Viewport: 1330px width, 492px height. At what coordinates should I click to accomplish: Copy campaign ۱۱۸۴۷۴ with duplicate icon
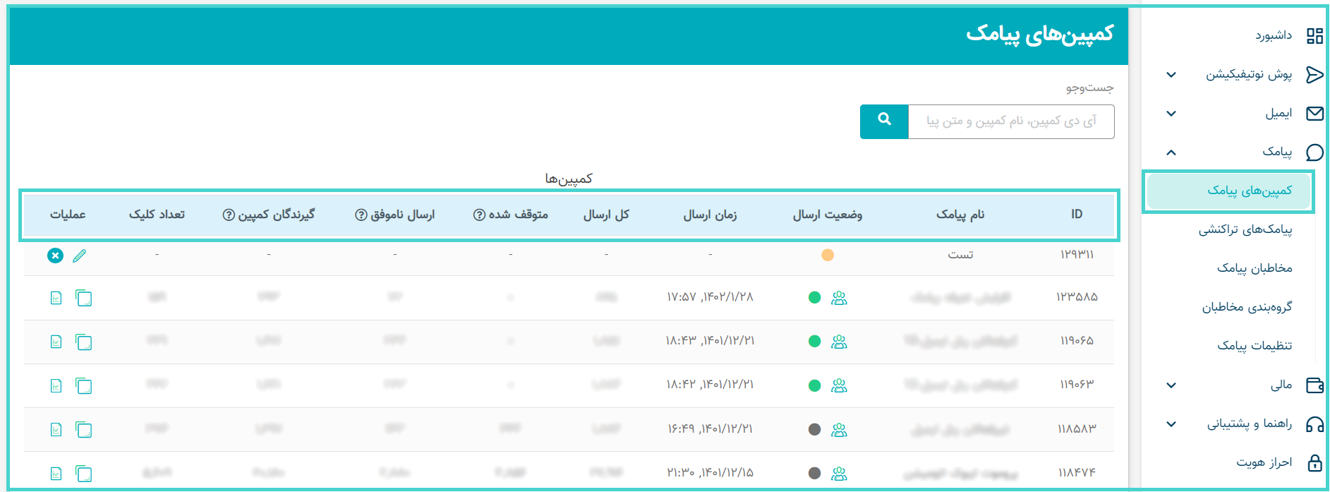pyautogui.click(x=84, y=474)
